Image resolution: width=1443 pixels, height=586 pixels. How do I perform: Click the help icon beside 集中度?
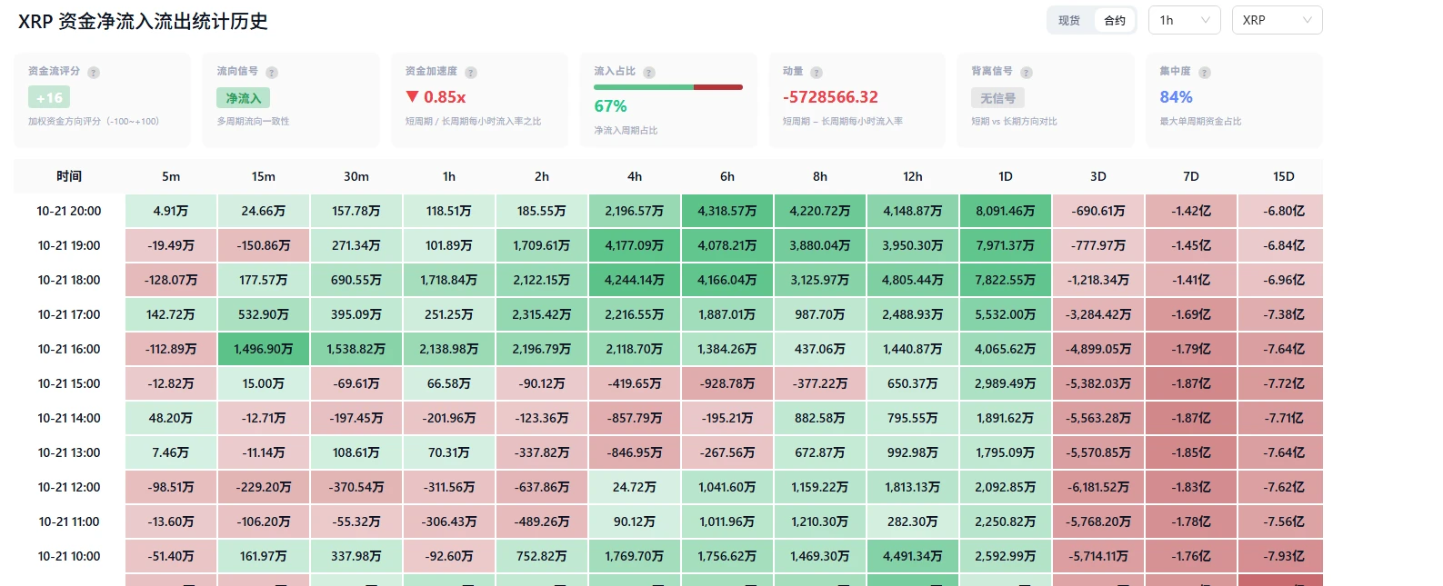pyautogui.click(x=1205, y=73)
